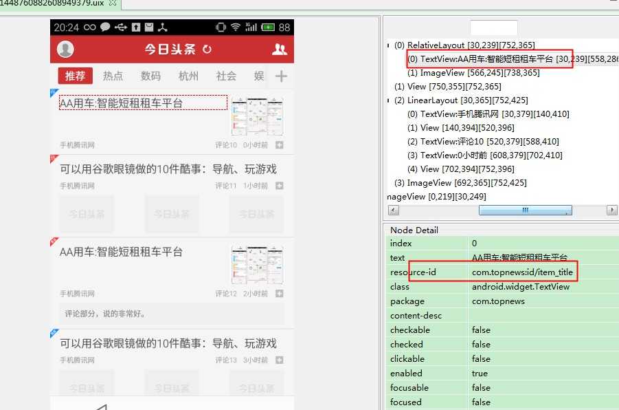Switch to the 热点 channel tab
Image resolution: width=619 pixels, height=410 pixels.
tap(113, 76)
